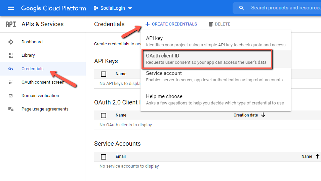Click 'No OAuth clients to display' text
The image size is (321, 181).
pos(126,125)
